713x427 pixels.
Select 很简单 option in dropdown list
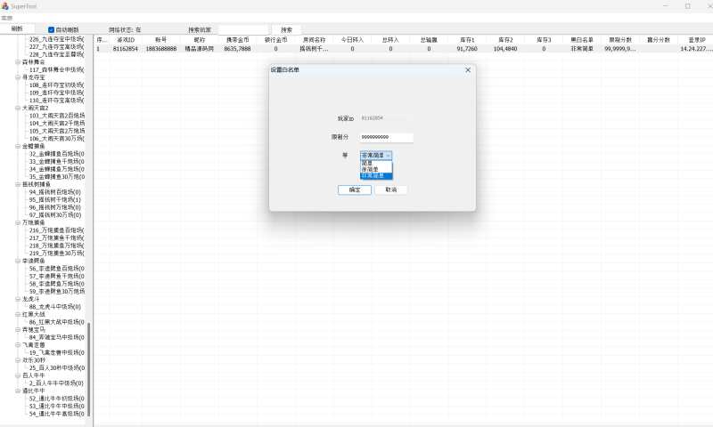[371, 169]
